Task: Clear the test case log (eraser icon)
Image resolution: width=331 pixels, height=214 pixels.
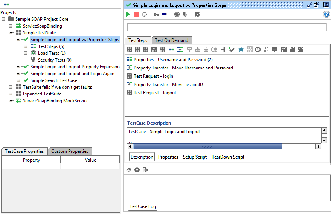Action: tap(129, 170)
